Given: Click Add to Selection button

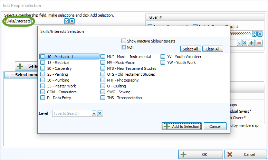Looking at the screenshot, I should click(x=182, y=126).
